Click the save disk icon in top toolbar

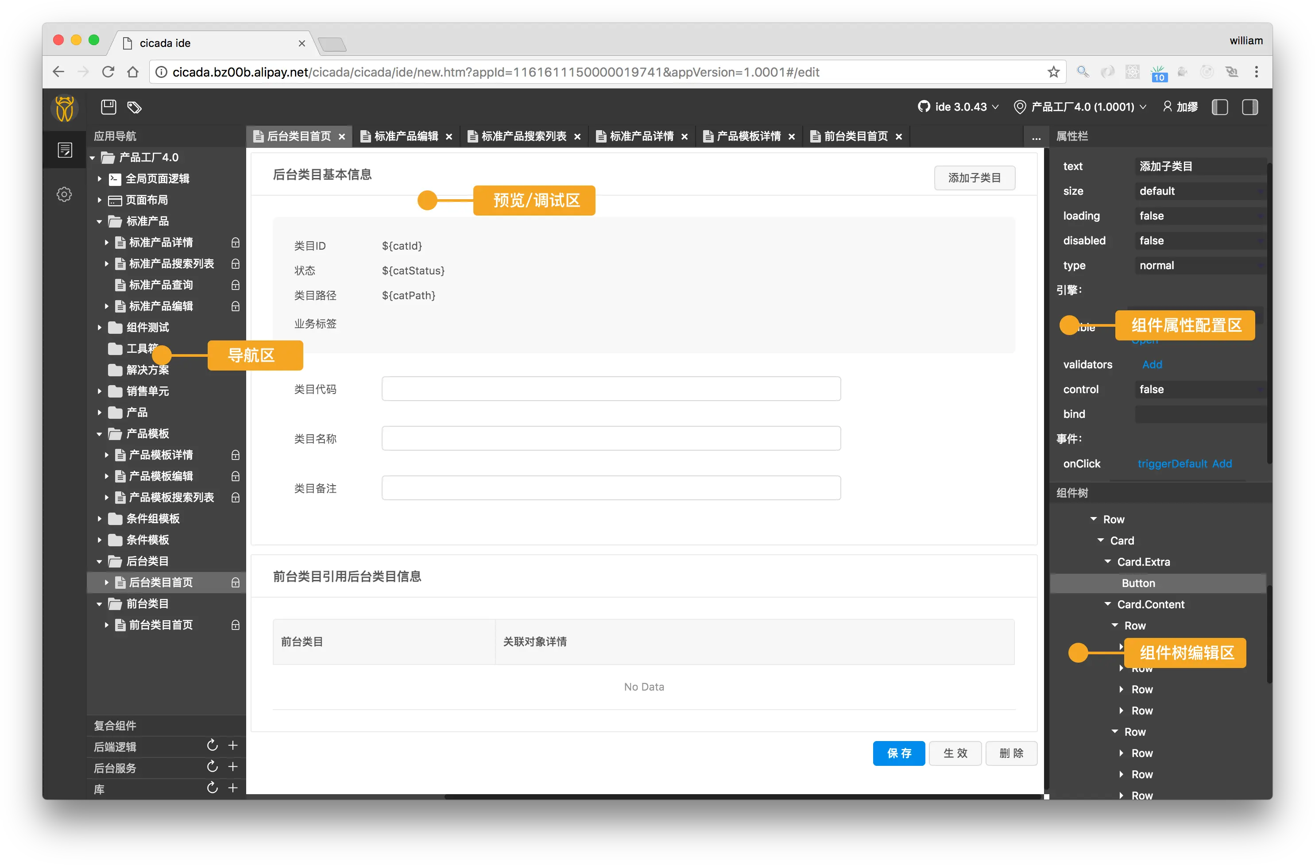(x=108, y=107)
